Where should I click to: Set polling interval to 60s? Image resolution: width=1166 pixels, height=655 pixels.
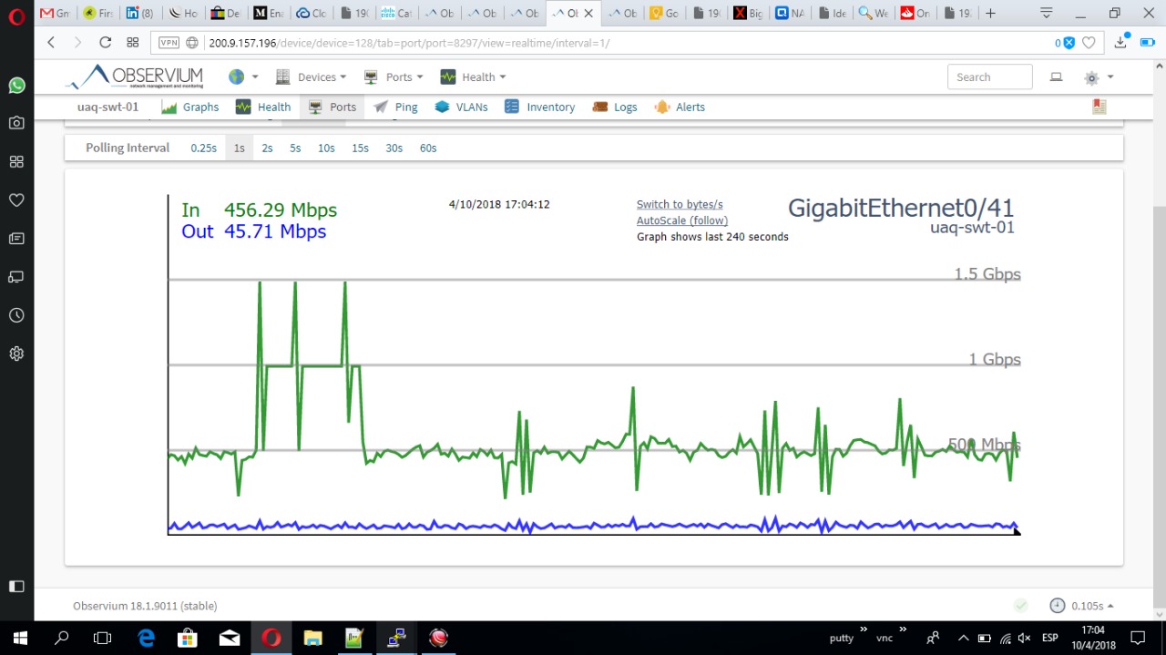pyautogui.click(x=428, y=148)
